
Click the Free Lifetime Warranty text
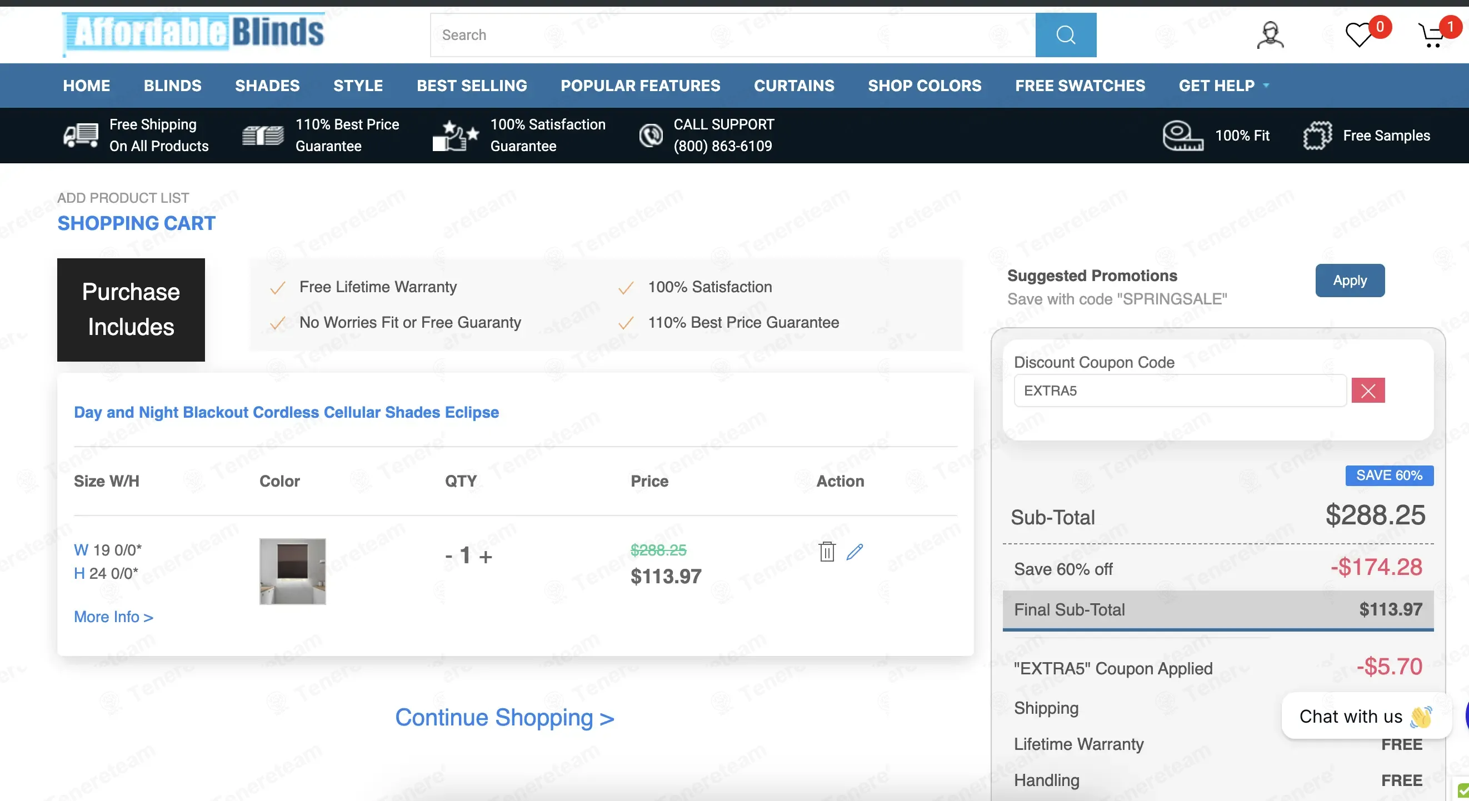(378, 287)
